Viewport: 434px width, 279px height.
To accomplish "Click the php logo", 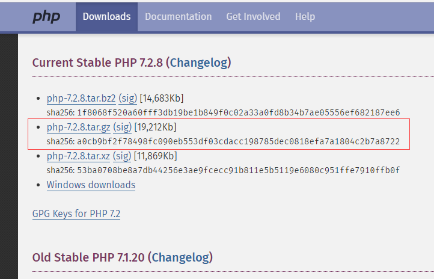I will [46, 17].
